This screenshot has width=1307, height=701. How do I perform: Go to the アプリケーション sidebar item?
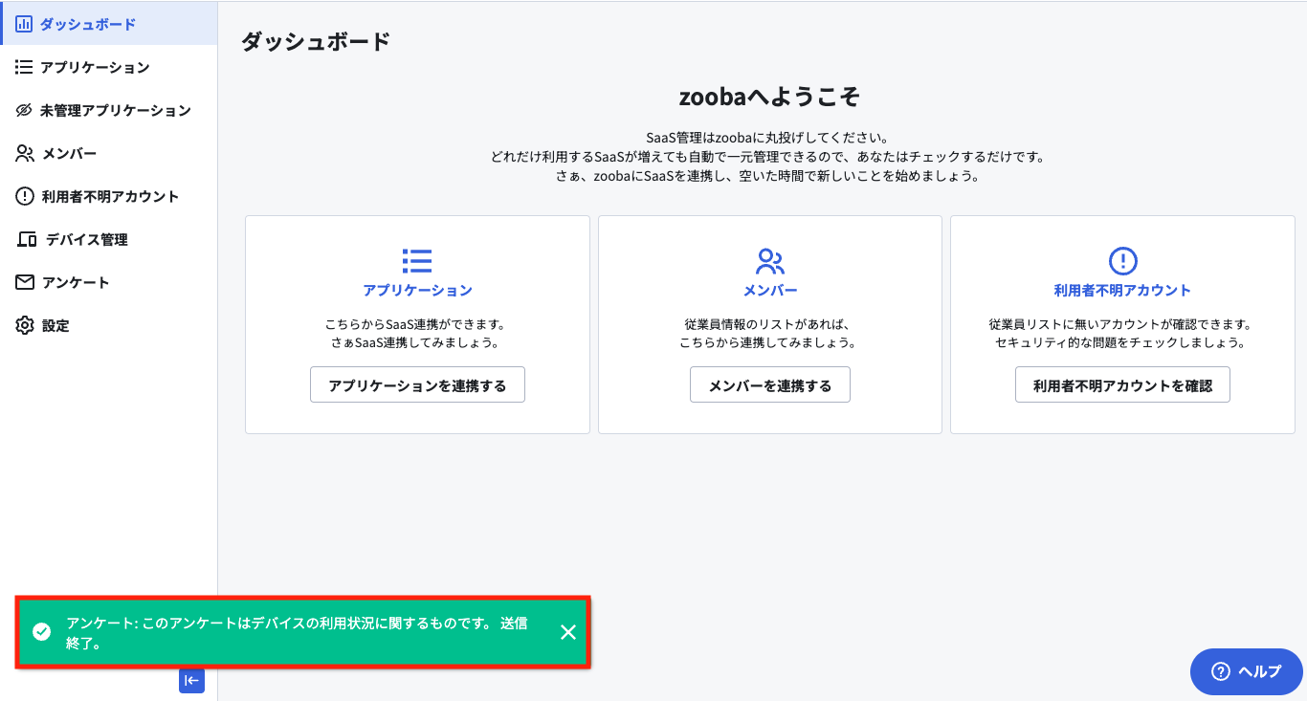tap(109, 67)
